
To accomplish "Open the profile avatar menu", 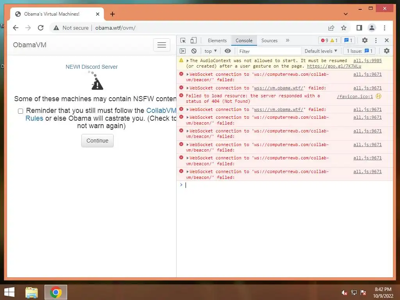I will pyautogui.click(x=372, y=28).
